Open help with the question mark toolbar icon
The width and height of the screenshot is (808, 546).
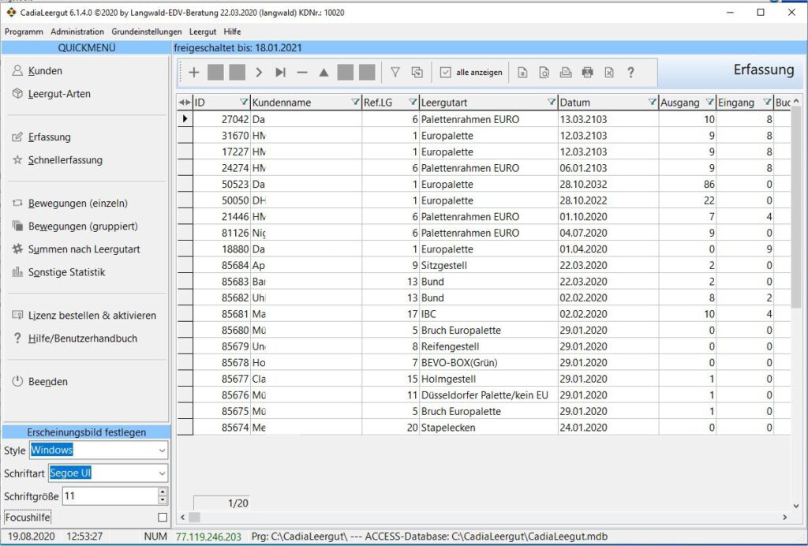coord(630,73)
